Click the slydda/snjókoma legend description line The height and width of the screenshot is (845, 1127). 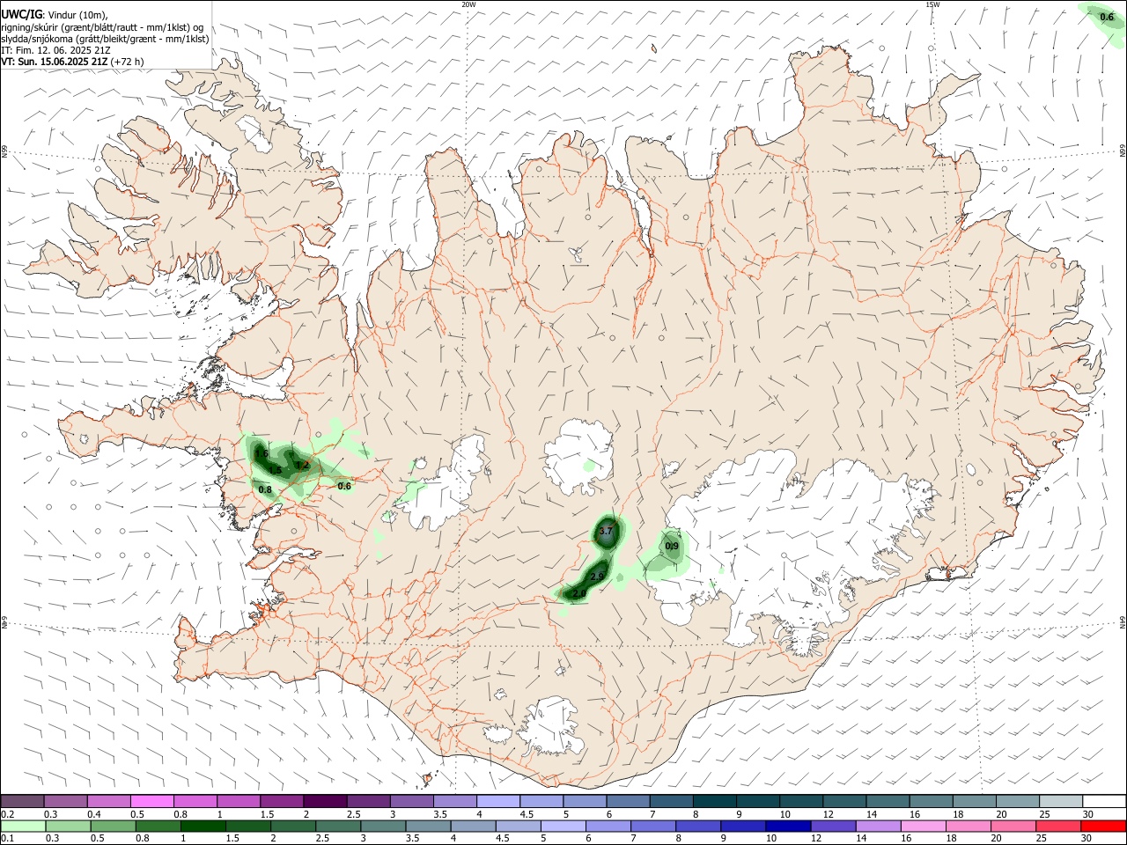pos(105,39)
